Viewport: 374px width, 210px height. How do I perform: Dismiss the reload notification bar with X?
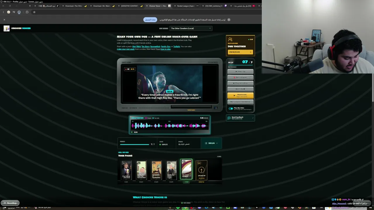4,20
